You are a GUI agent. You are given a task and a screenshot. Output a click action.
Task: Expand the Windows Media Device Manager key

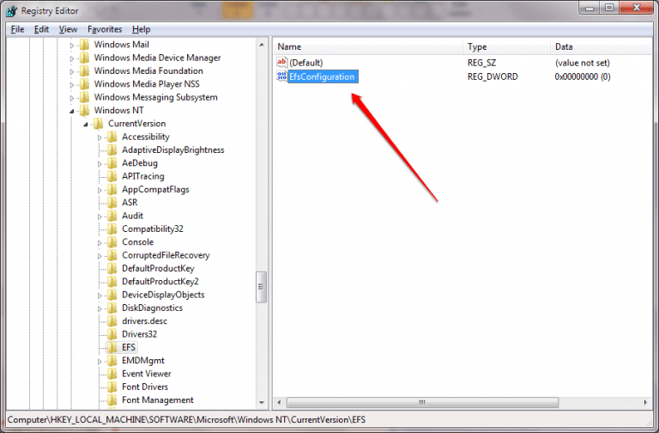click(x=72, y=58)
